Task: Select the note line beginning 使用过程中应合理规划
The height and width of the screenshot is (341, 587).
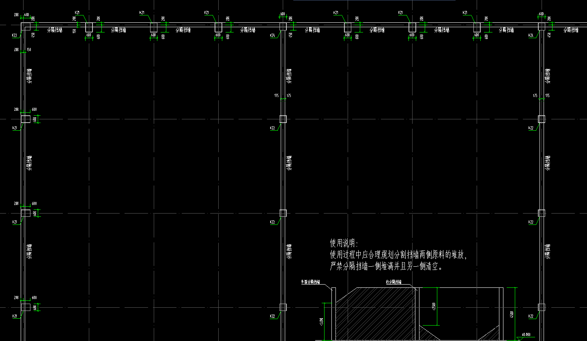Action: pos(399,255)
